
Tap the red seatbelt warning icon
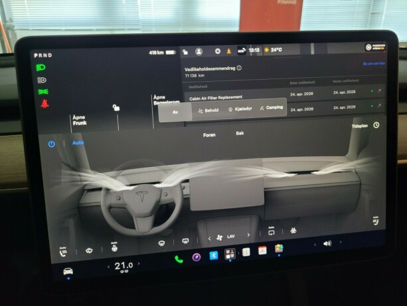point(44,104)
